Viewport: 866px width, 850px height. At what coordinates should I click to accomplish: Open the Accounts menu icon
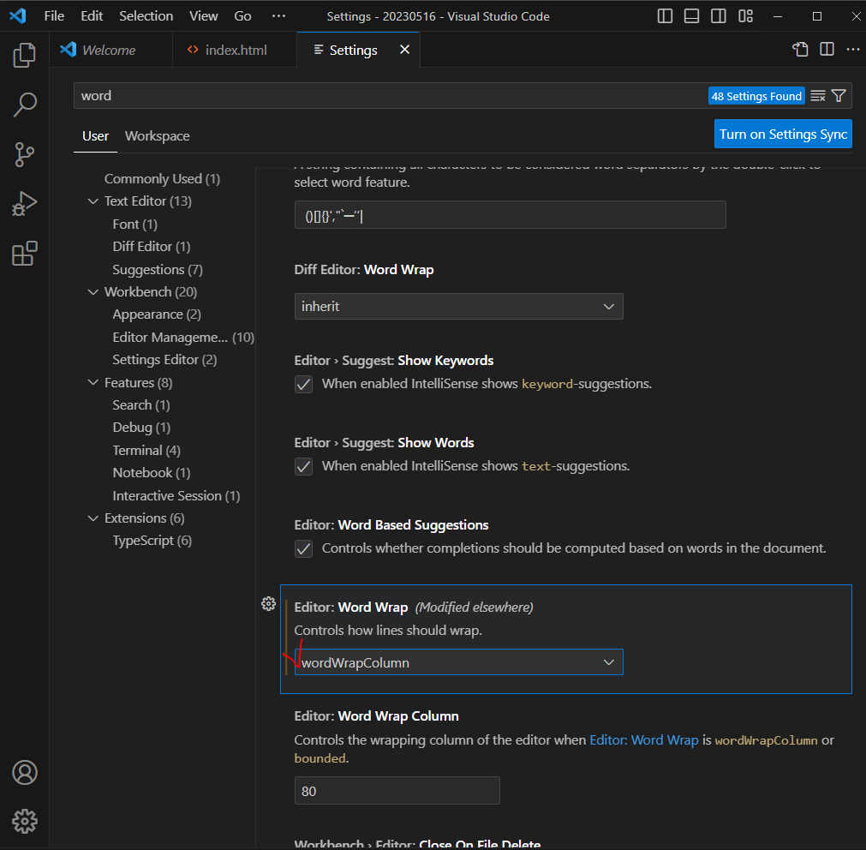tap(24, 772)
